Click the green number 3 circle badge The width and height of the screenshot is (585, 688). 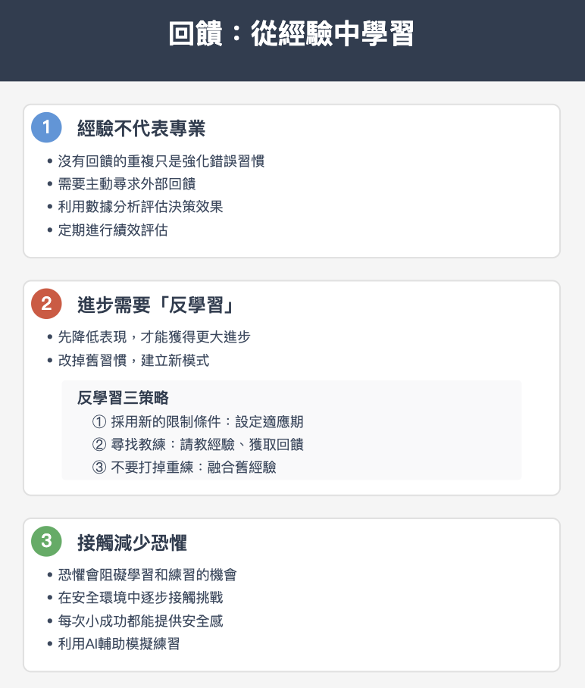(46, 541)
